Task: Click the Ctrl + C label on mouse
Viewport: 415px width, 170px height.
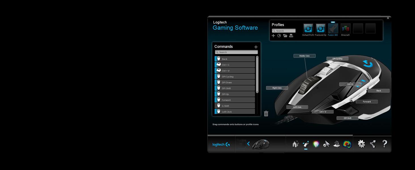Action: coord(350,84)
